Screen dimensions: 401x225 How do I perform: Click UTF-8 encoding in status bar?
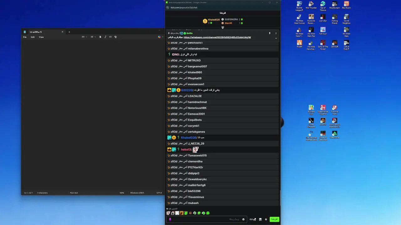tap(159, 193)
